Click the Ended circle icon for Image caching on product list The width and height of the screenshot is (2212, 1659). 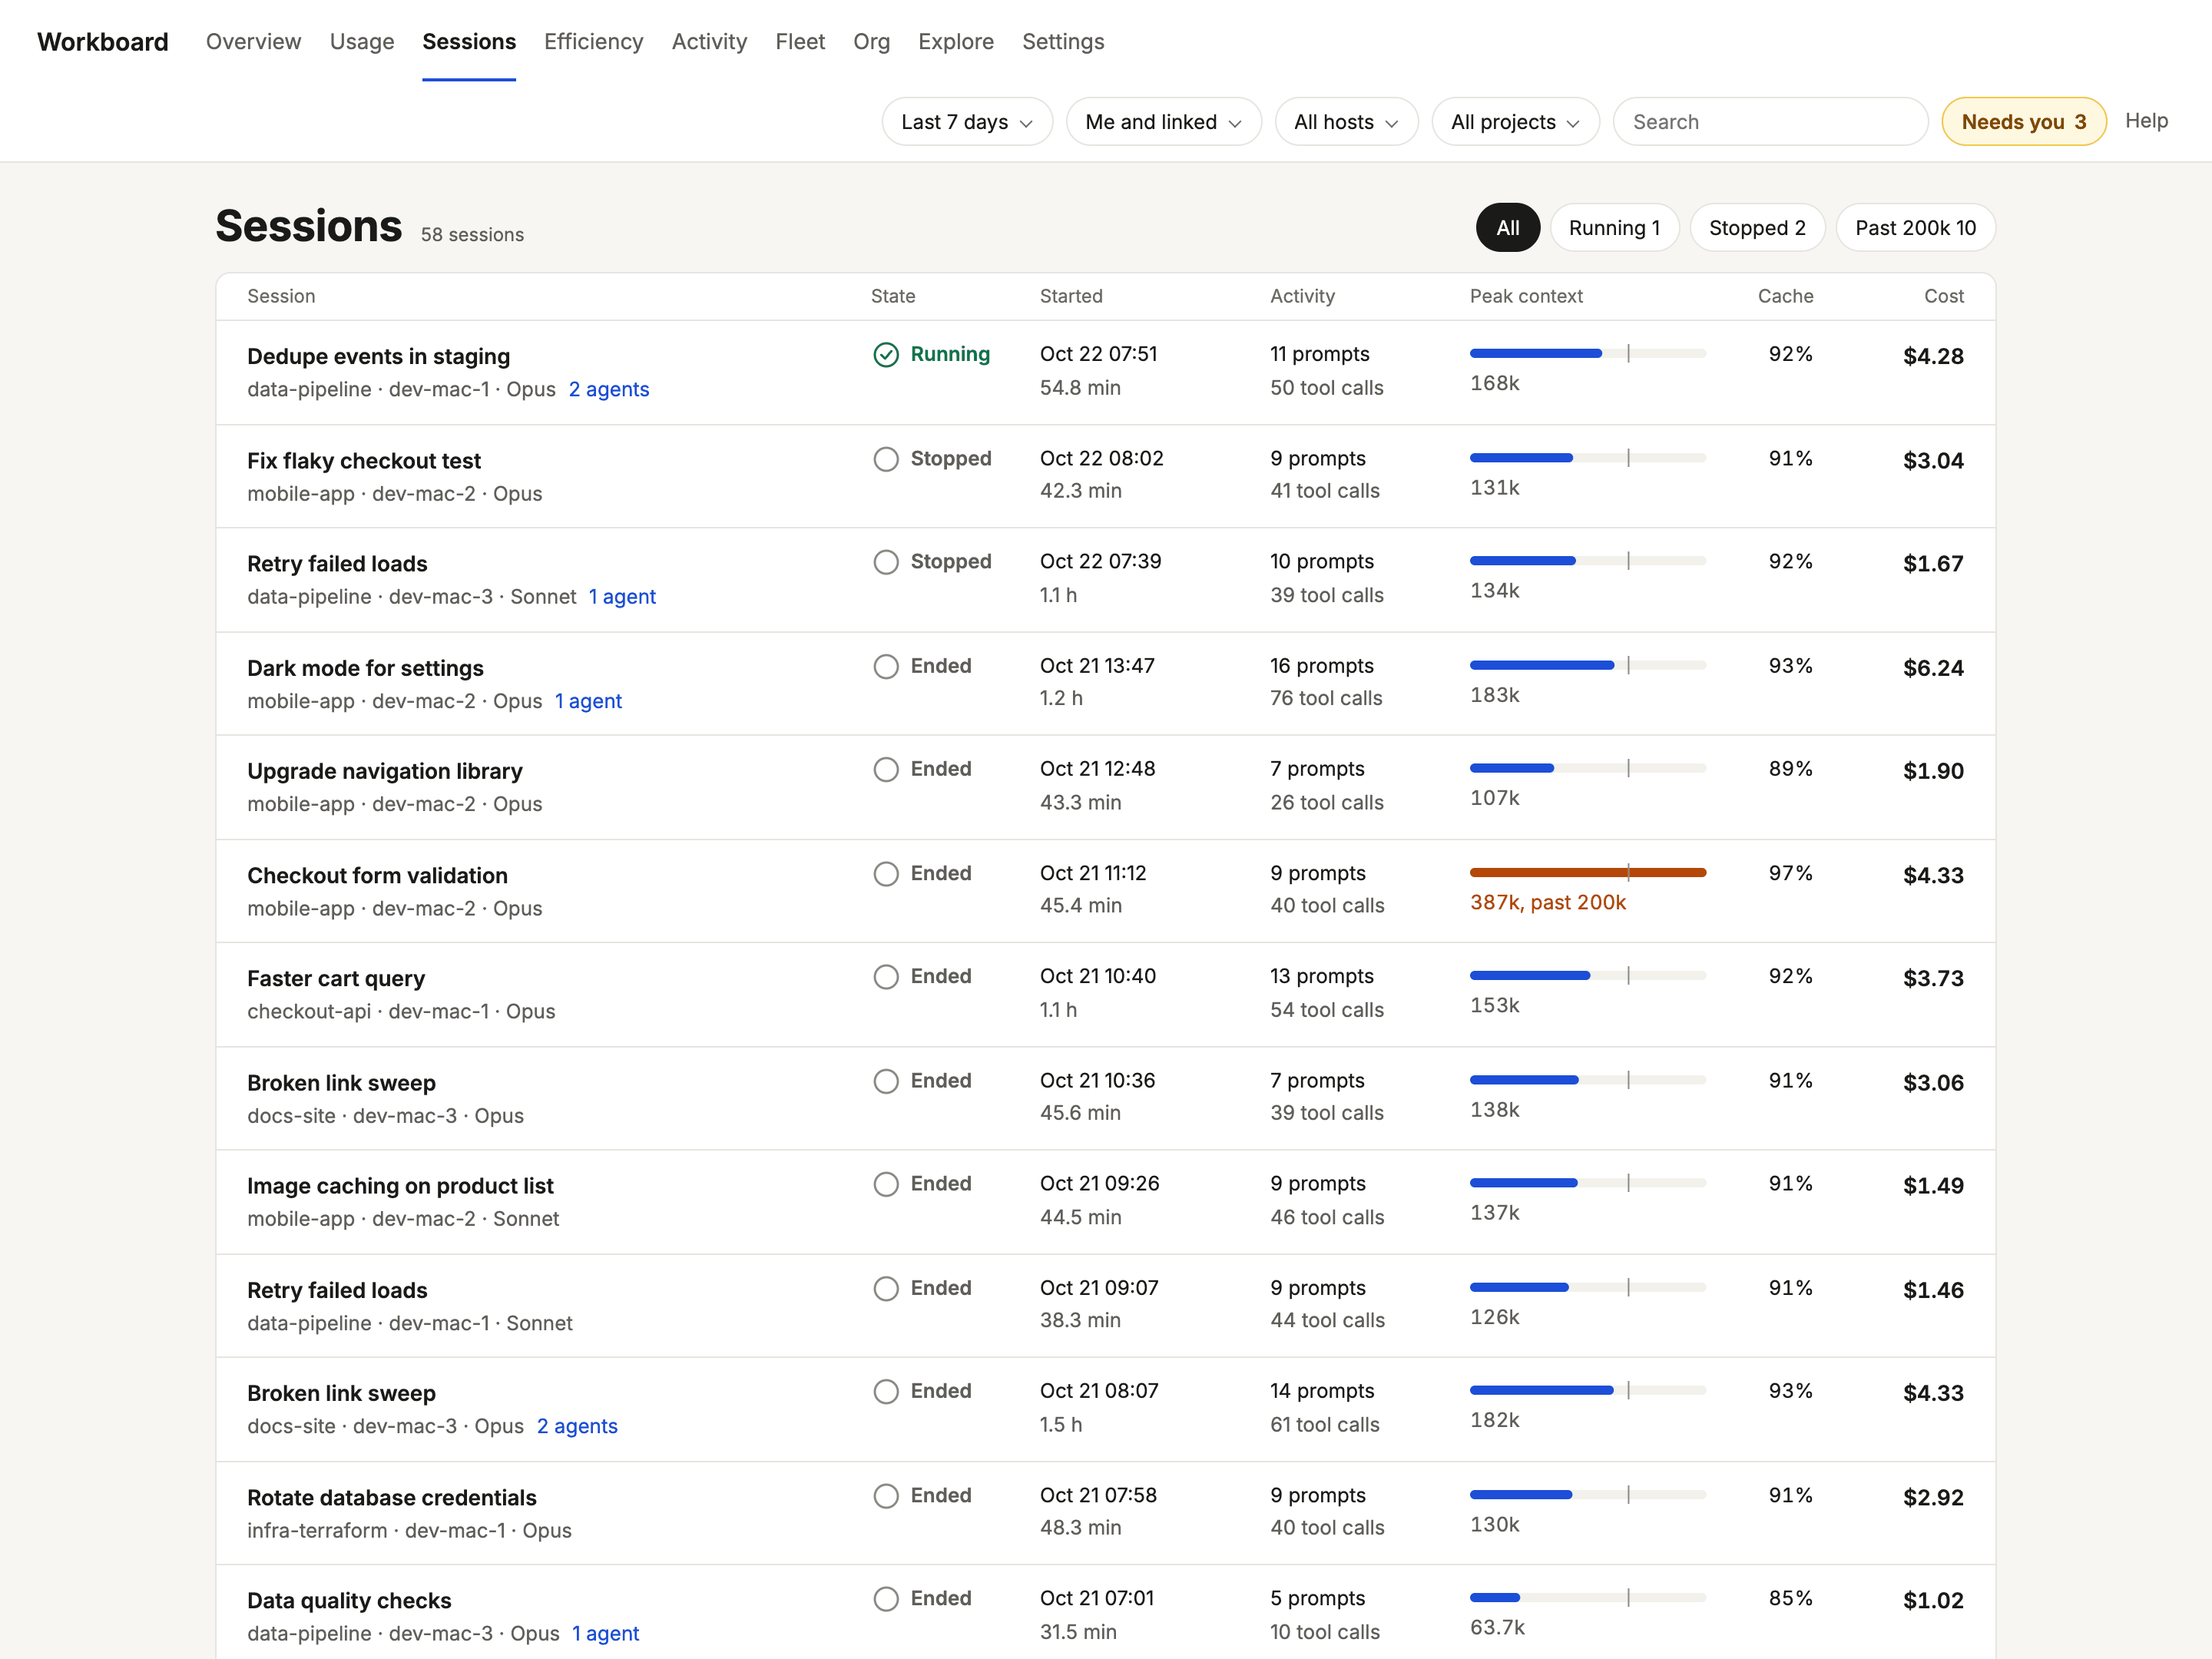point(886,1184)
